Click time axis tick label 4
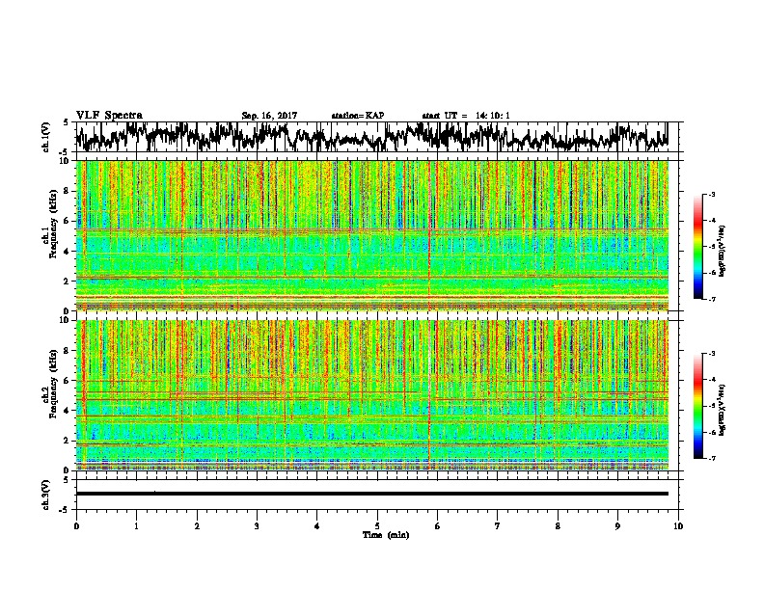The image size is (764, 590). click(317, 526)
